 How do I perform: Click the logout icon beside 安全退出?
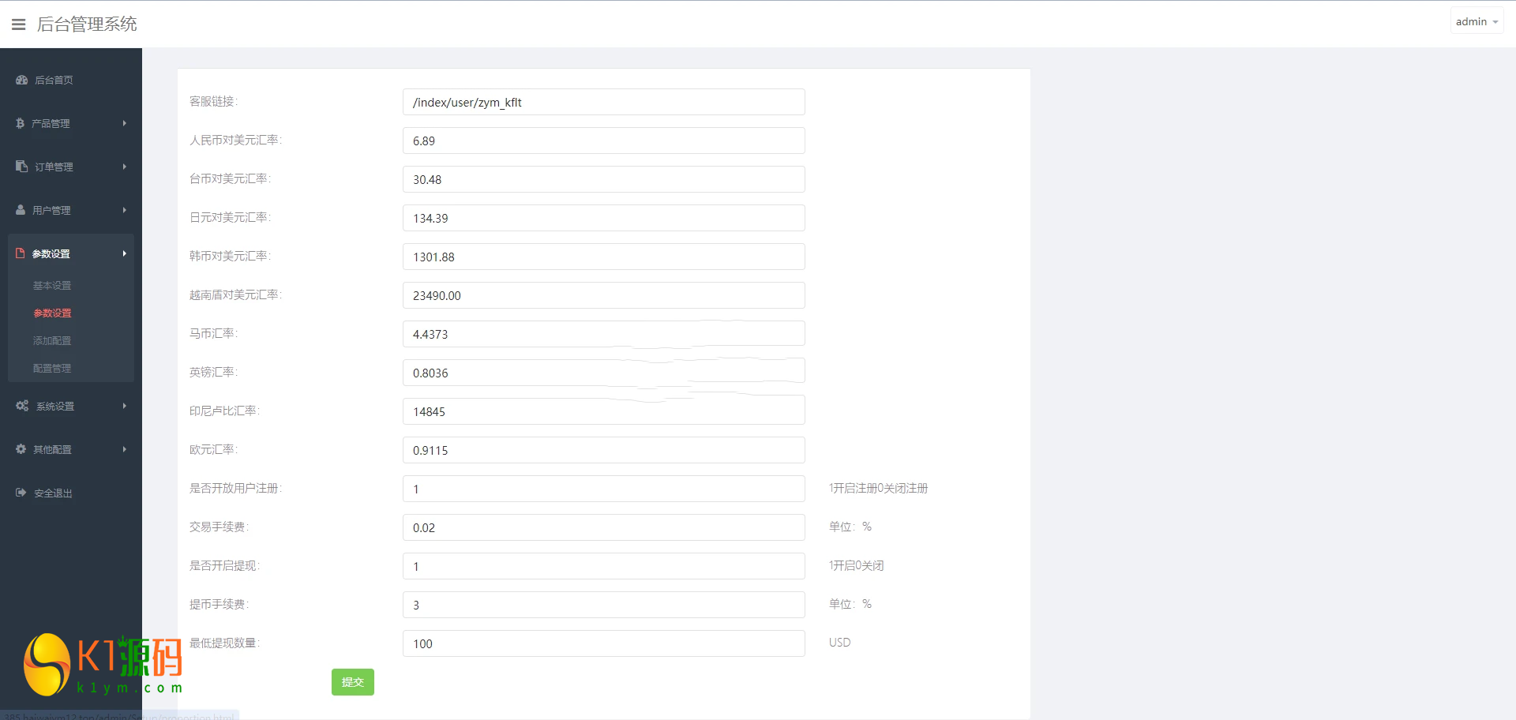pyautogui.click(x=21, y=493)
